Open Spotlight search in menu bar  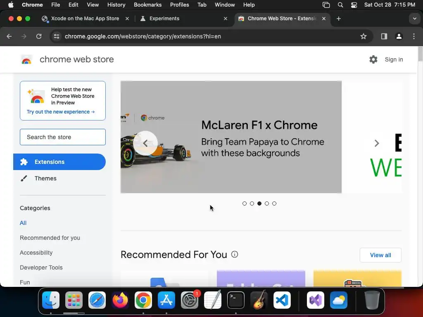(x=340, y=5)
